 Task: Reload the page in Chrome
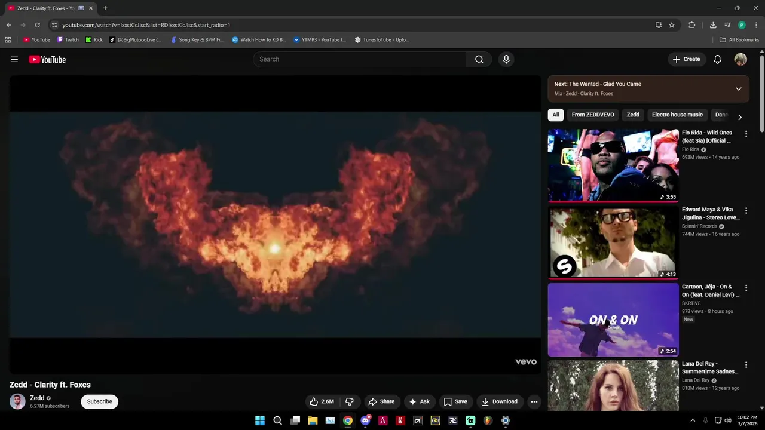coord(37,25)
